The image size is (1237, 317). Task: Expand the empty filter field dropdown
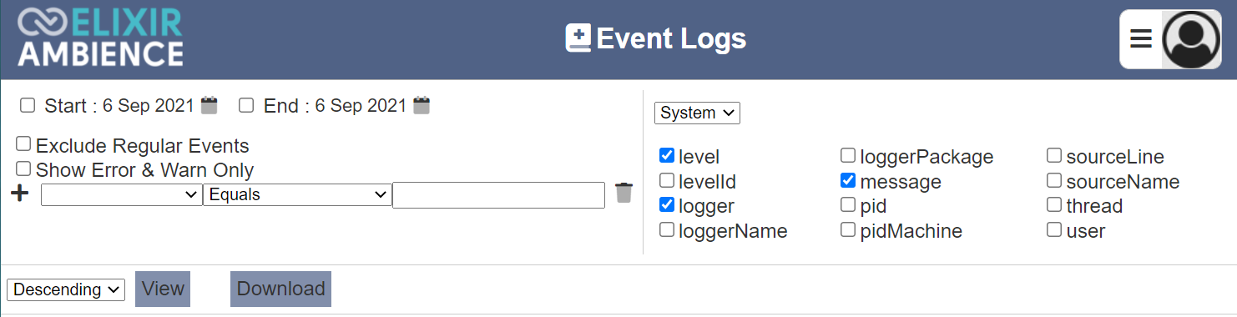point(121,194)
